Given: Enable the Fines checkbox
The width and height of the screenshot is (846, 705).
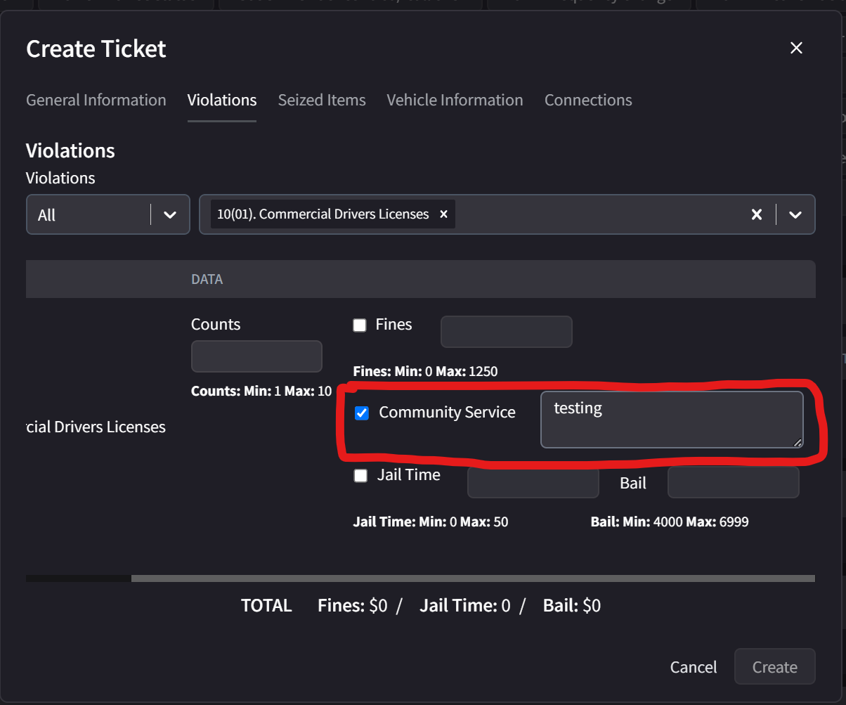Looking at the screenshot, I should point(360,325).
